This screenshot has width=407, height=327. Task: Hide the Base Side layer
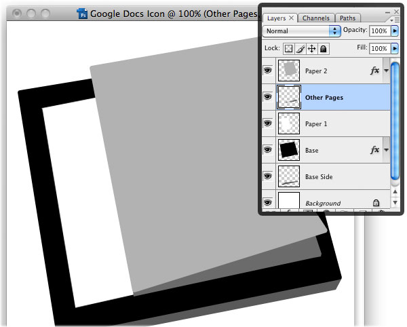tap(268, 176)
